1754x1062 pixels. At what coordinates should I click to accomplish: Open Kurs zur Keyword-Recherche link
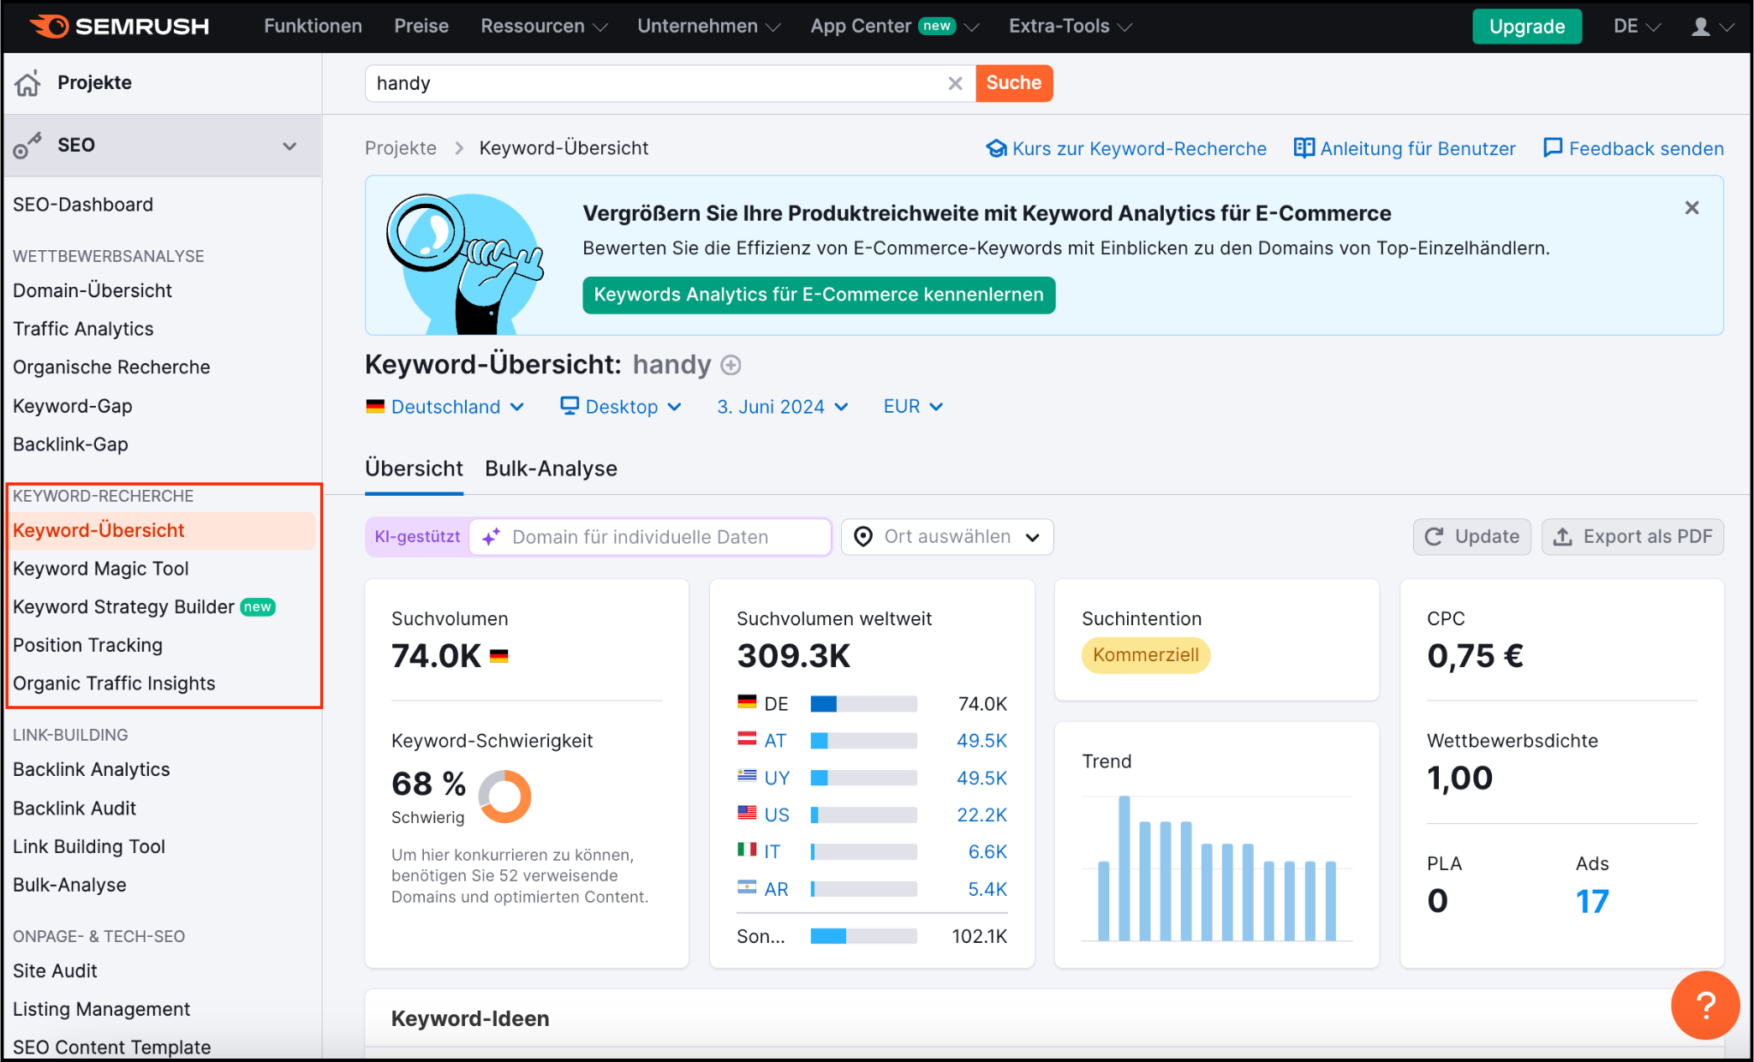tap(1126, 149)
